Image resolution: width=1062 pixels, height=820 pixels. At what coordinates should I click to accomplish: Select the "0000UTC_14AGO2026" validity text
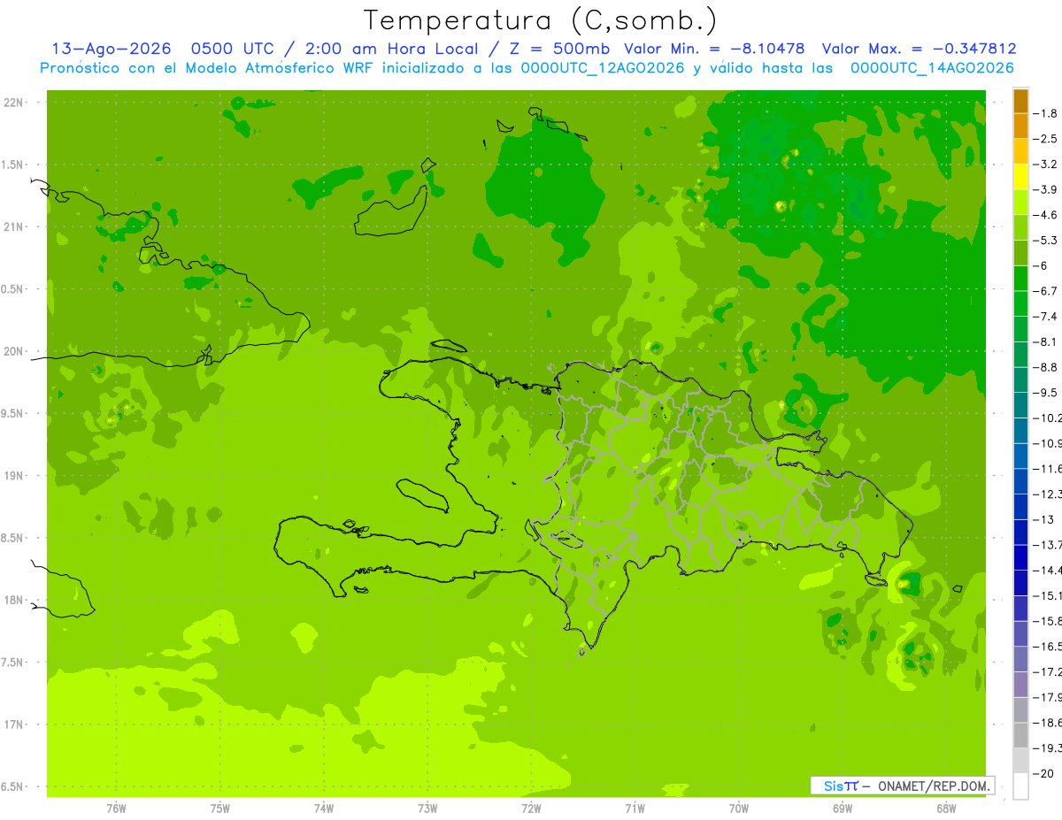(932, 68)
